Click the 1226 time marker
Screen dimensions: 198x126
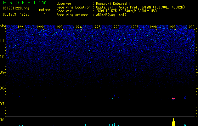[116, 27]
